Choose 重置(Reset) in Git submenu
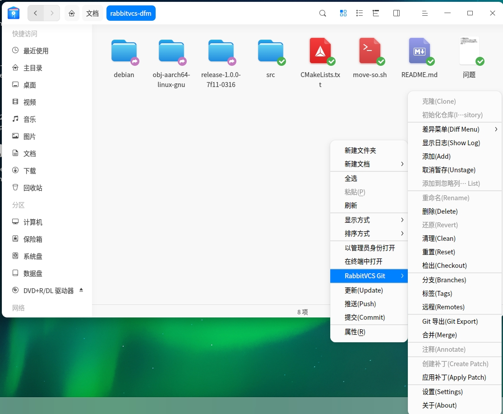Viewport: 503px width, 414px height. click(x=455, y=252)
